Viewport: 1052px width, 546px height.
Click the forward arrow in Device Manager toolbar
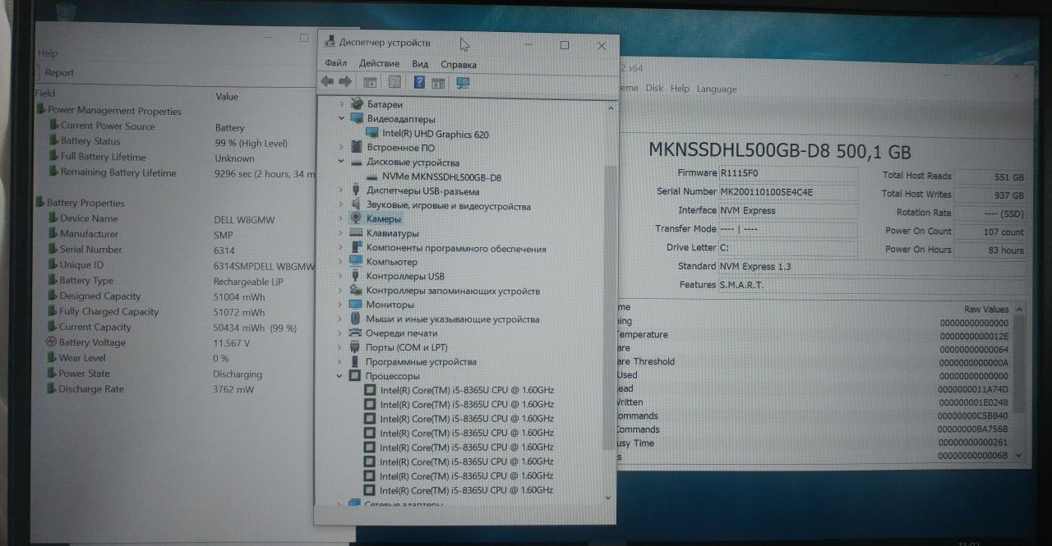[345, 82]
